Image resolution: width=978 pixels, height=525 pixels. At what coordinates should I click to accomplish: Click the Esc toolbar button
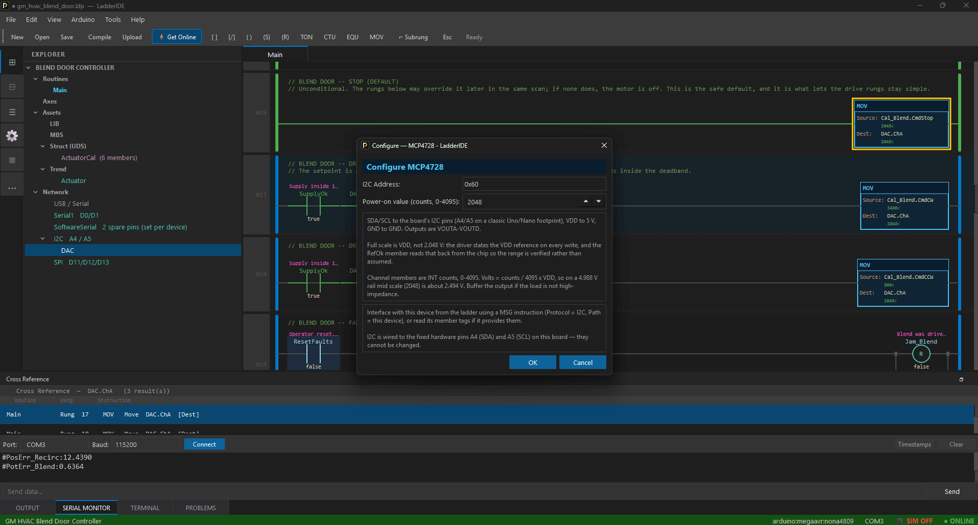coord(447,37)
